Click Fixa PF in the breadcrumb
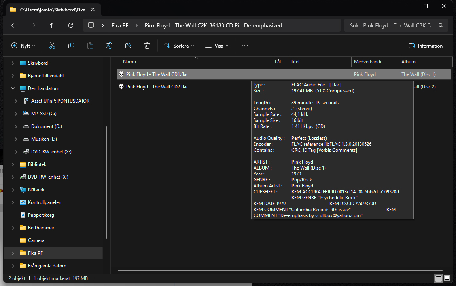The width and height of the screenshot is (456, 286). tap(120, 25)
